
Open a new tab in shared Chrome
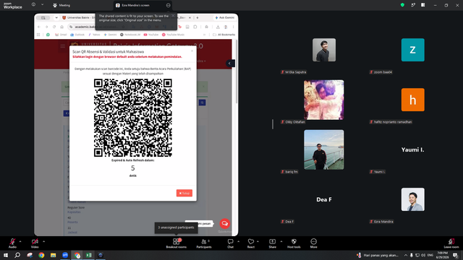[x=197, y=17]
